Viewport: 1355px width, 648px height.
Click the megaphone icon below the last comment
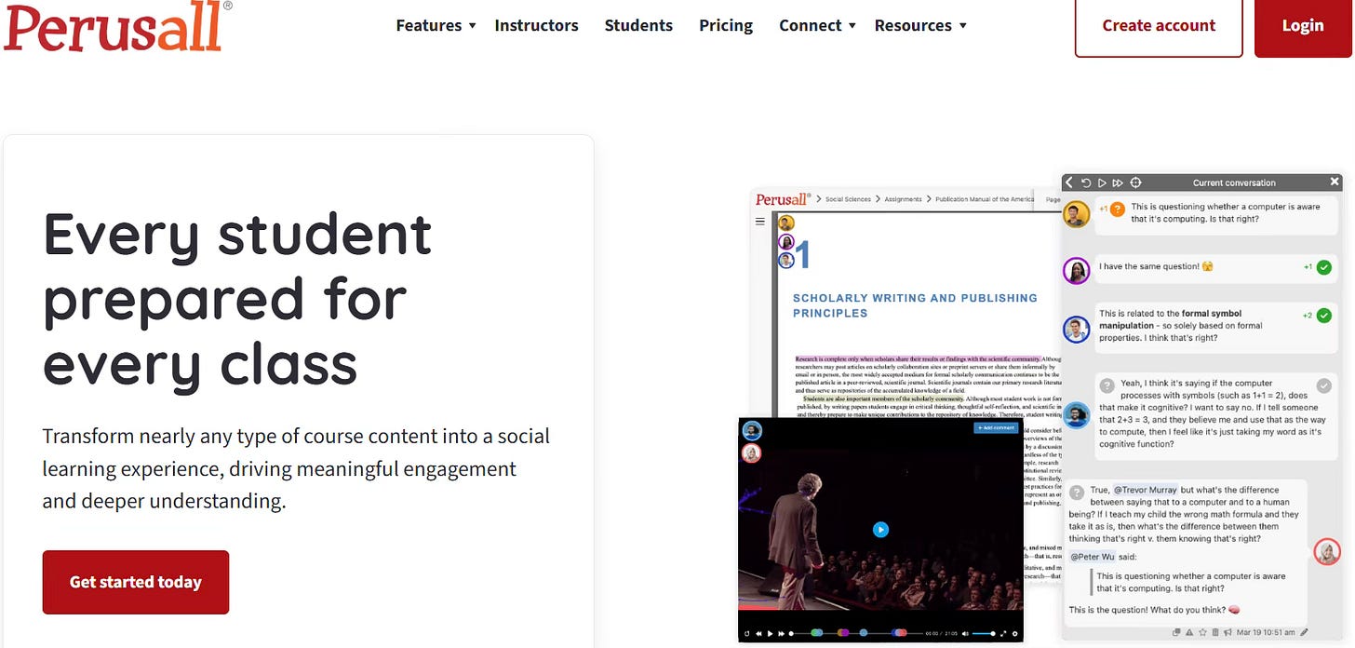1228,632
